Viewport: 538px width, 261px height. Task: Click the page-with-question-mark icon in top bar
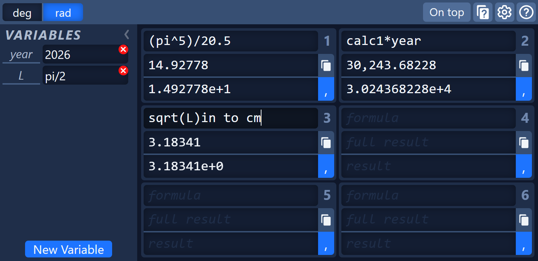482,12
